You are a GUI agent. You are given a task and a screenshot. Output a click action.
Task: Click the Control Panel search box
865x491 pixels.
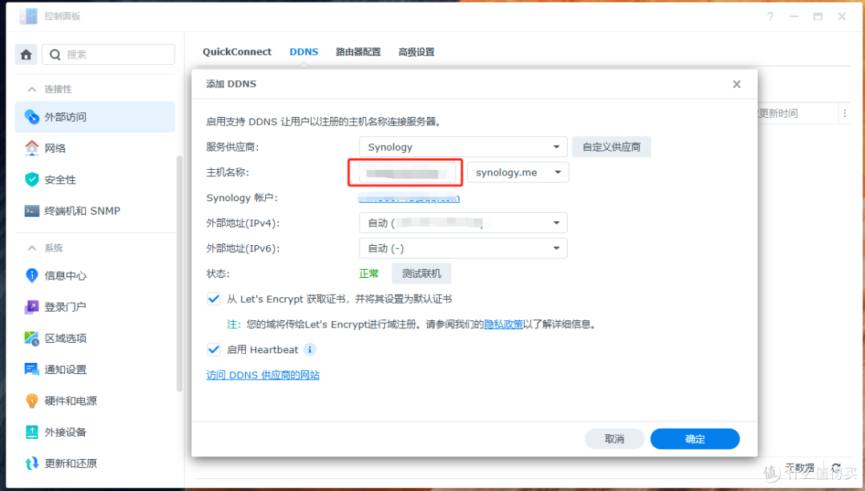tap(109, 54)
